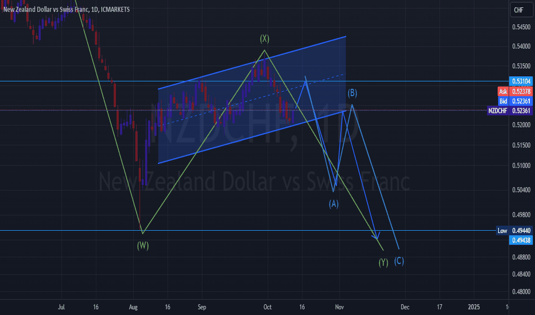This screenshot has height=315, width=535.
Task: Click the 17 date after Dec on time axis
Action: tap(440, 307)
